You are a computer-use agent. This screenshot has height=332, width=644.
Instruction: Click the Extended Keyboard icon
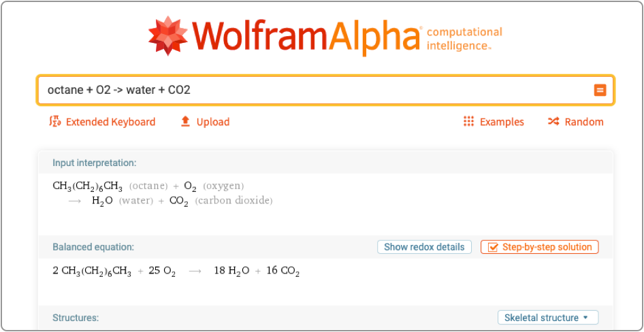(x=55, y=122)
